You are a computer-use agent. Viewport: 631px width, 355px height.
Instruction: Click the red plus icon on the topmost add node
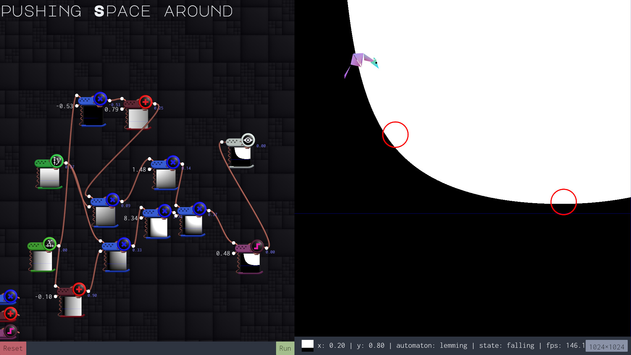[x=145, y=102]
